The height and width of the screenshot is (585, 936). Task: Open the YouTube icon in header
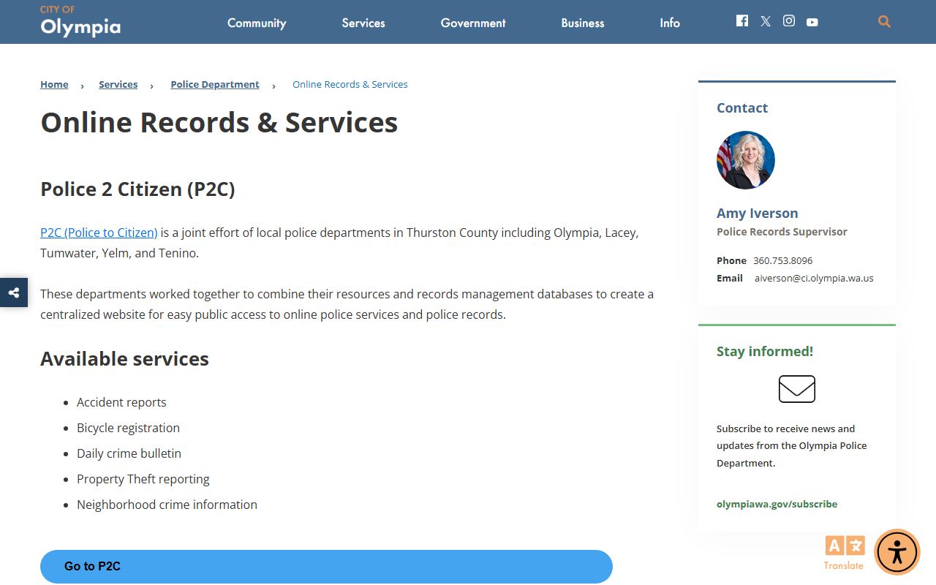[812, 22]
